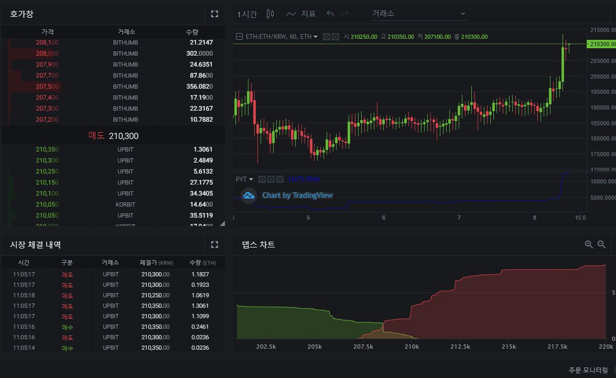616x378 pixels.
Task: Click the 210,250.00 trade price
Action: point(156,296)
